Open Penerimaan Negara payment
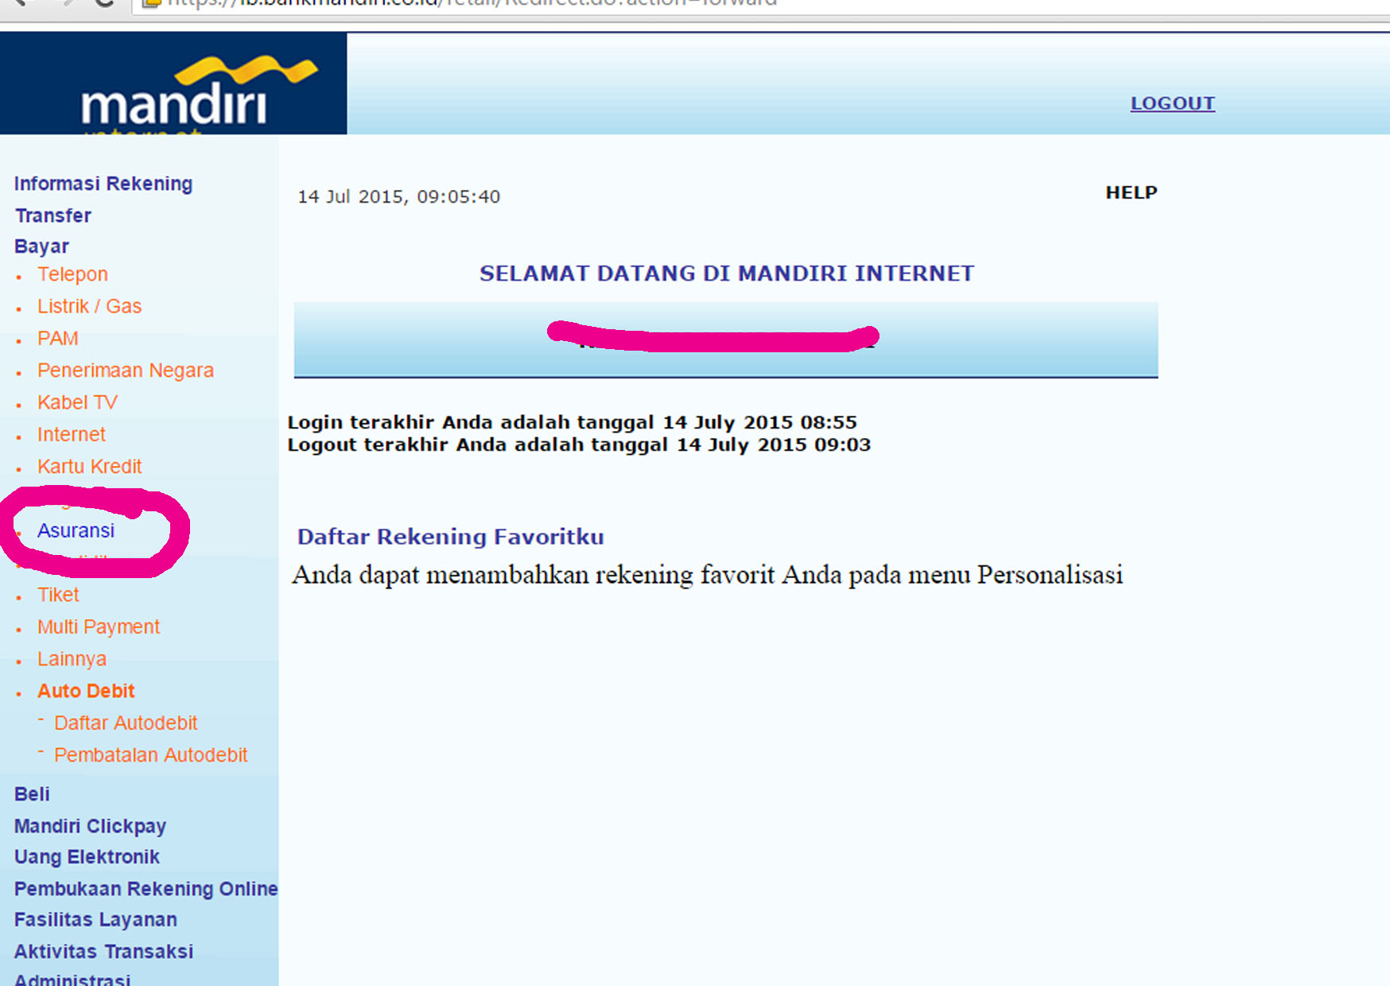Screen dimensions: 1390x986 coord(126,371)
